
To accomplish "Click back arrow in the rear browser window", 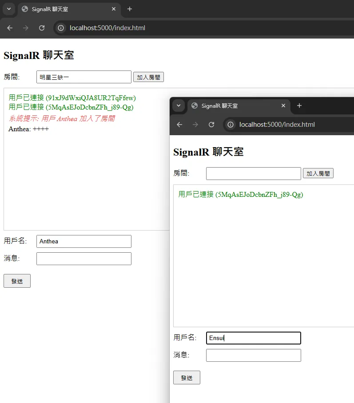I will [x=10, y=28].
